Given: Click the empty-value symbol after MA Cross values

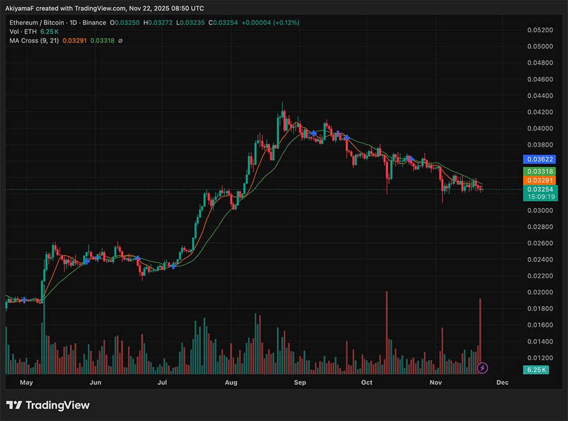Looking at the screenshot, I should 120,41.
